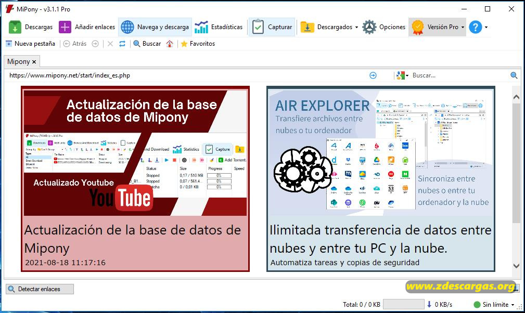Viewport: 525px width, 313px height.
Task: Open Opciones gear settings
Action: [x=383, y=27]
